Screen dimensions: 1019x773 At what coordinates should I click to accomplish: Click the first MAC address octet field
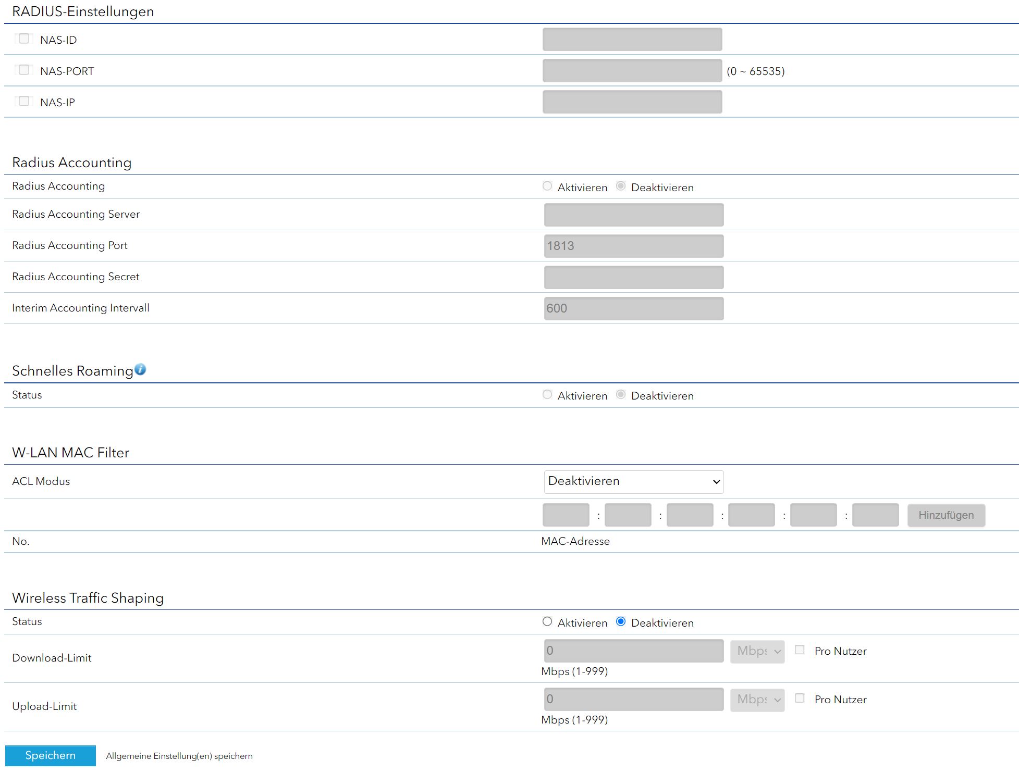[566, 515]
